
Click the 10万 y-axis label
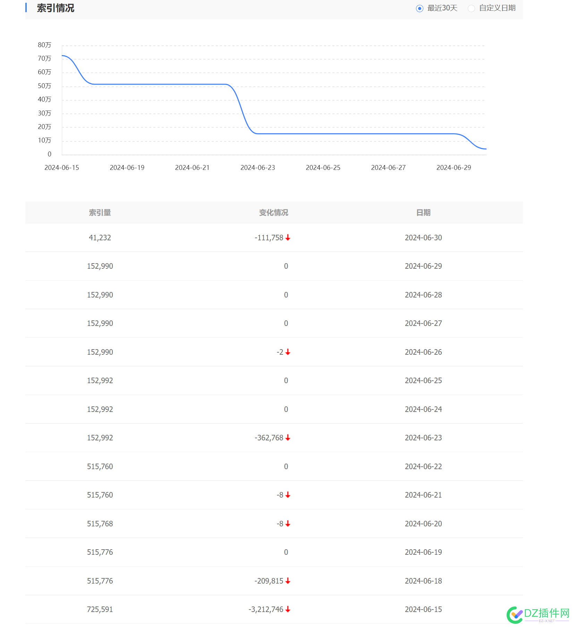(44, 140)
